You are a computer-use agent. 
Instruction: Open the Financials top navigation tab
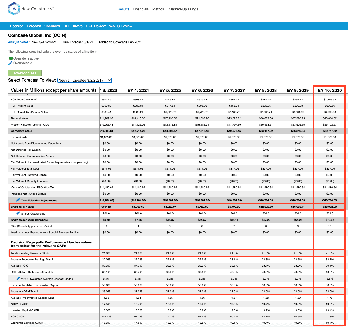point(141,9)
